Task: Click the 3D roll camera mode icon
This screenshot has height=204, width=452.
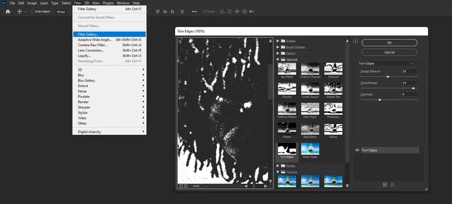Action: (230, 12)
